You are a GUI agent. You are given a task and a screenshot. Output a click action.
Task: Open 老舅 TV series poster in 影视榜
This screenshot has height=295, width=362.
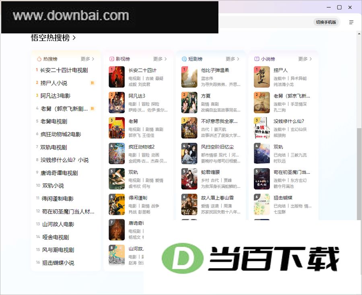[x=117, y=128]
